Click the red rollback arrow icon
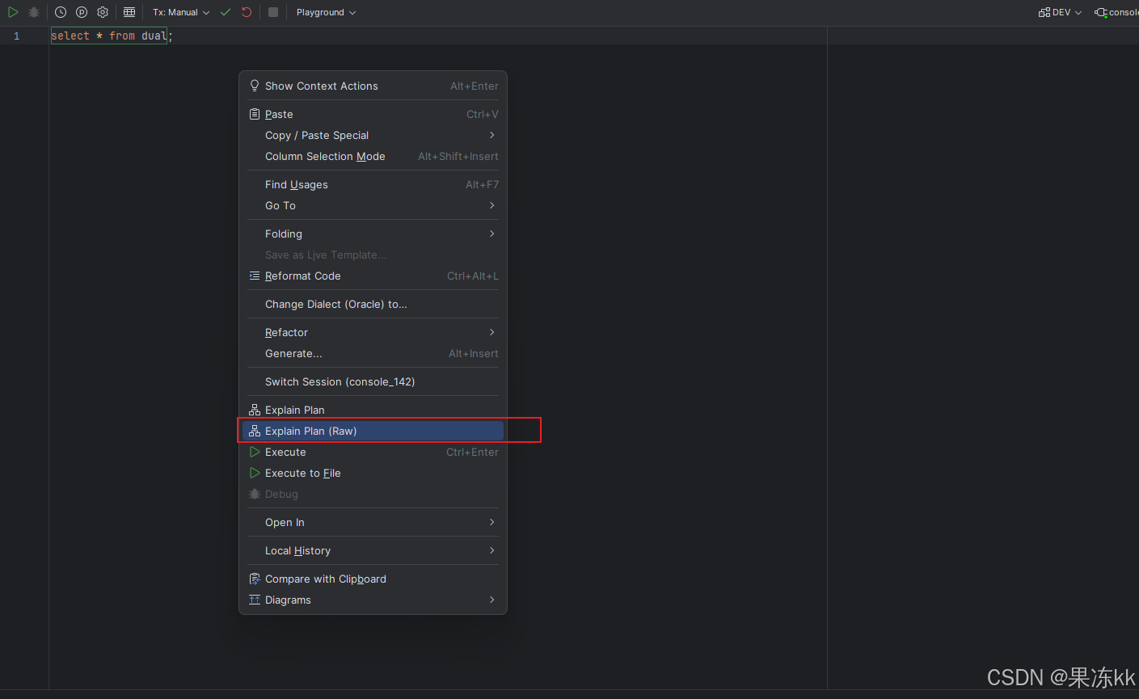Viewport: 1139px width, 699px height. (x=247, y=12)
